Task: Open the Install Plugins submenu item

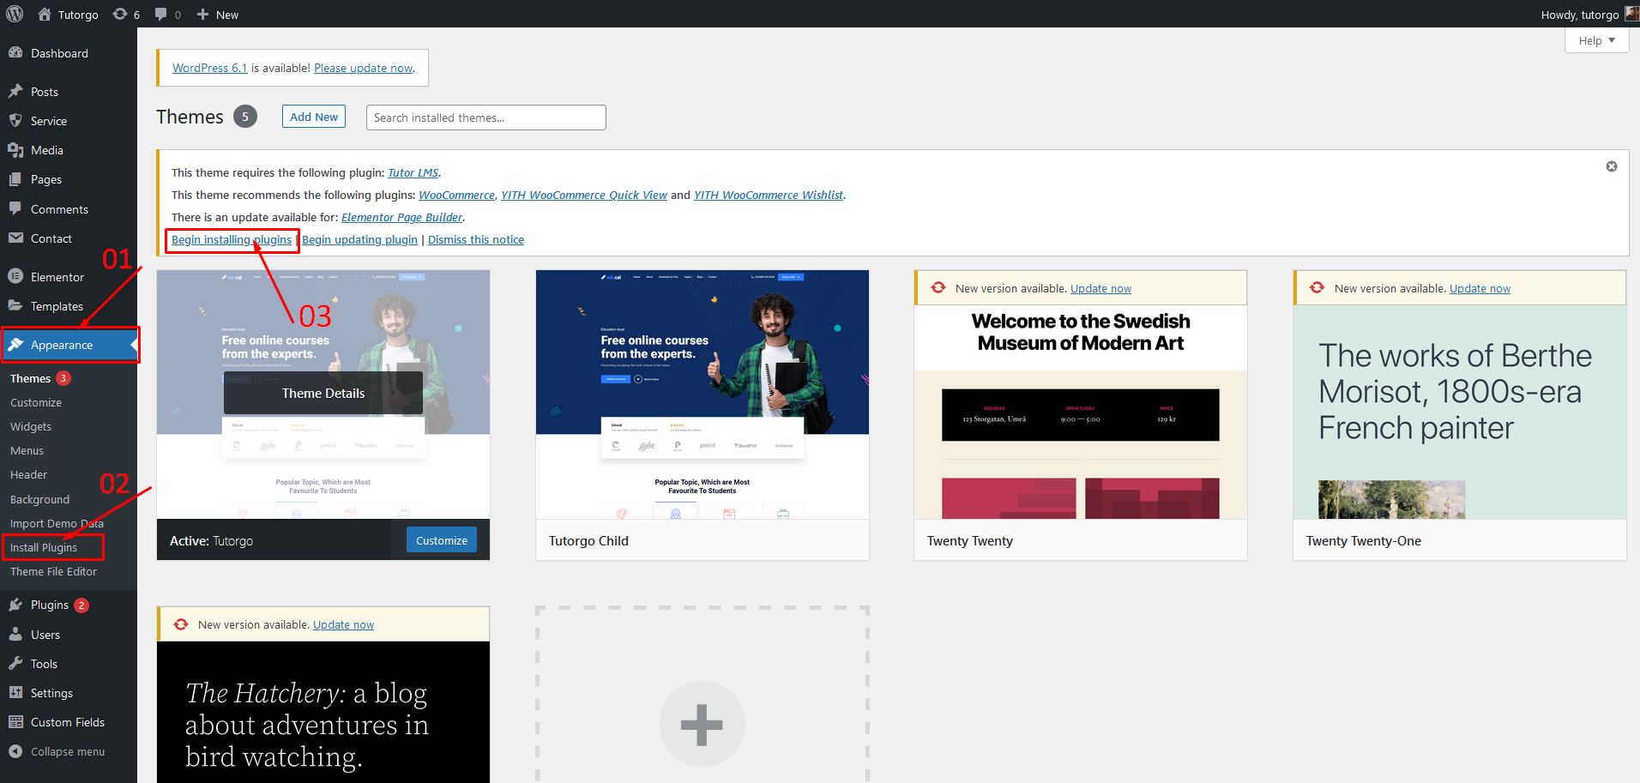Action: click(44, 547)
